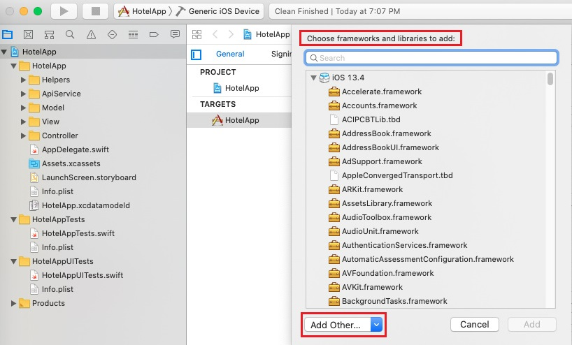Switch to the General tab

[x=230, y=54]
